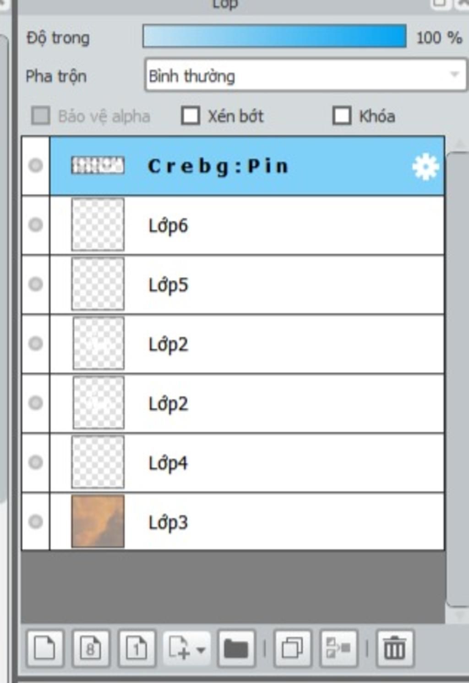Click the Lớp3 layer thumbnail
The width and height of the screenshot is (469, 683).
click(x=98, y=521)
